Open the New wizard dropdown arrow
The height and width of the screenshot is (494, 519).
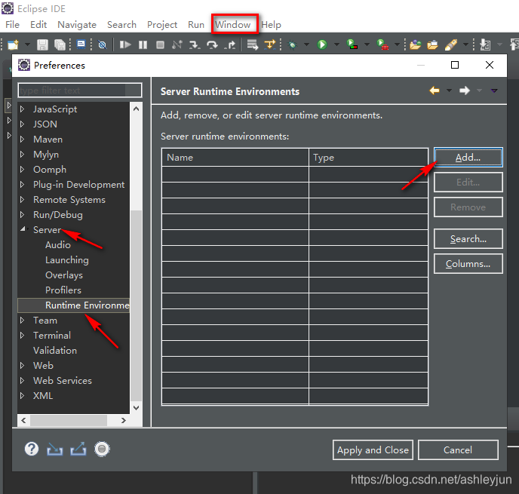[27, 44]
